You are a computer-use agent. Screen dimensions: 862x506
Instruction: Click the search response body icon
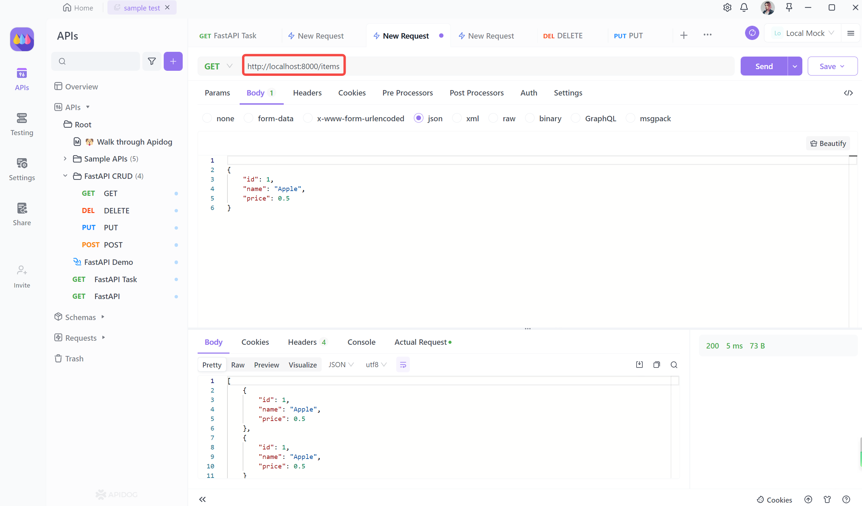tap(675, 365)
